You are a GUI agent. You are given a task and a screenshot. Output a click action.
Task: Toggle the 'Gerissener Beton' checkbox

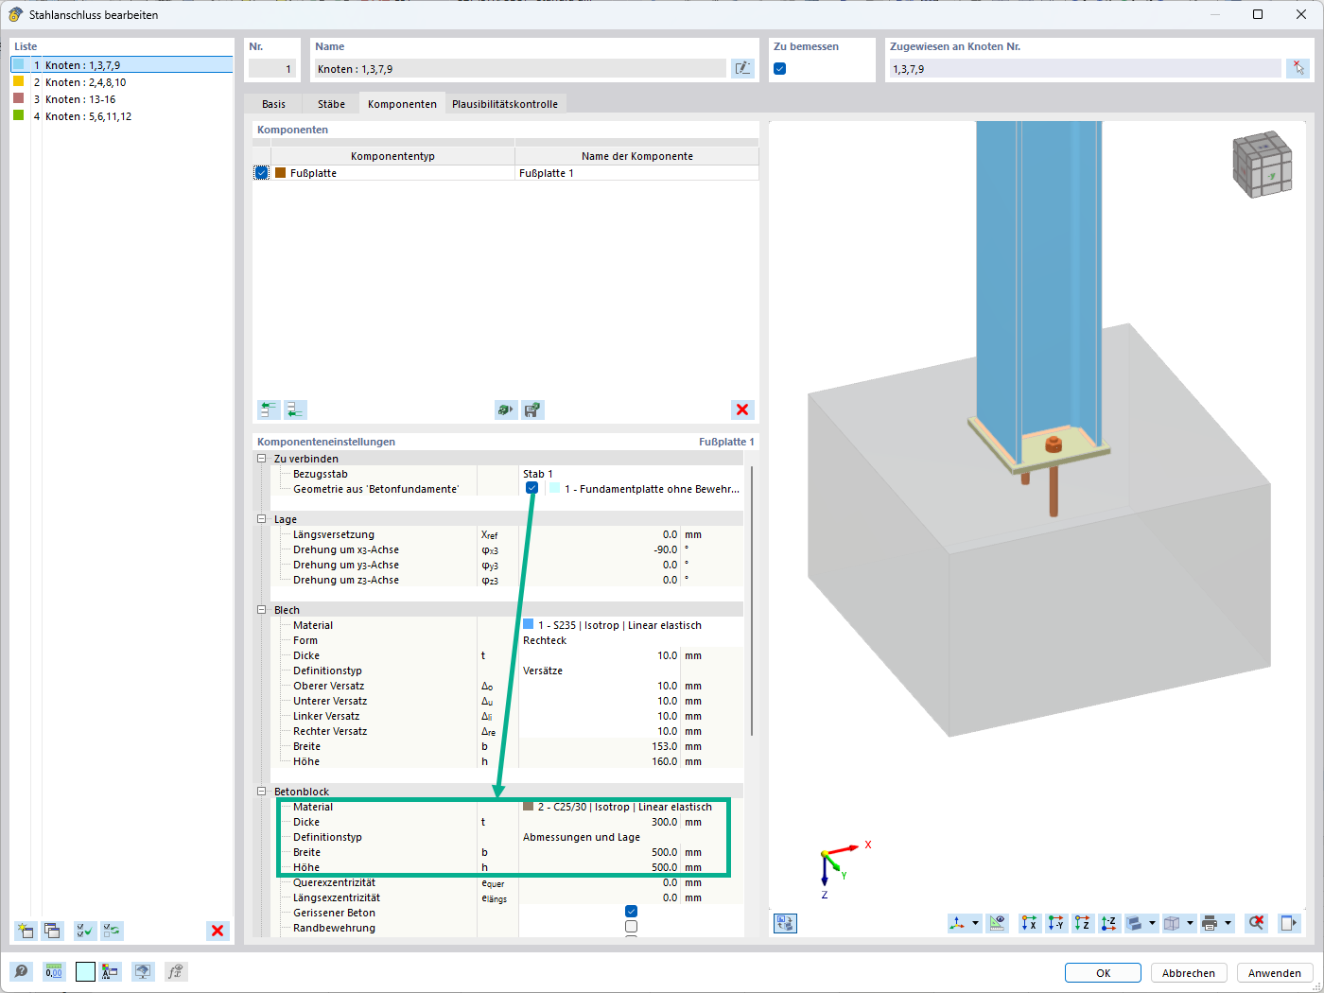[632, 912]
